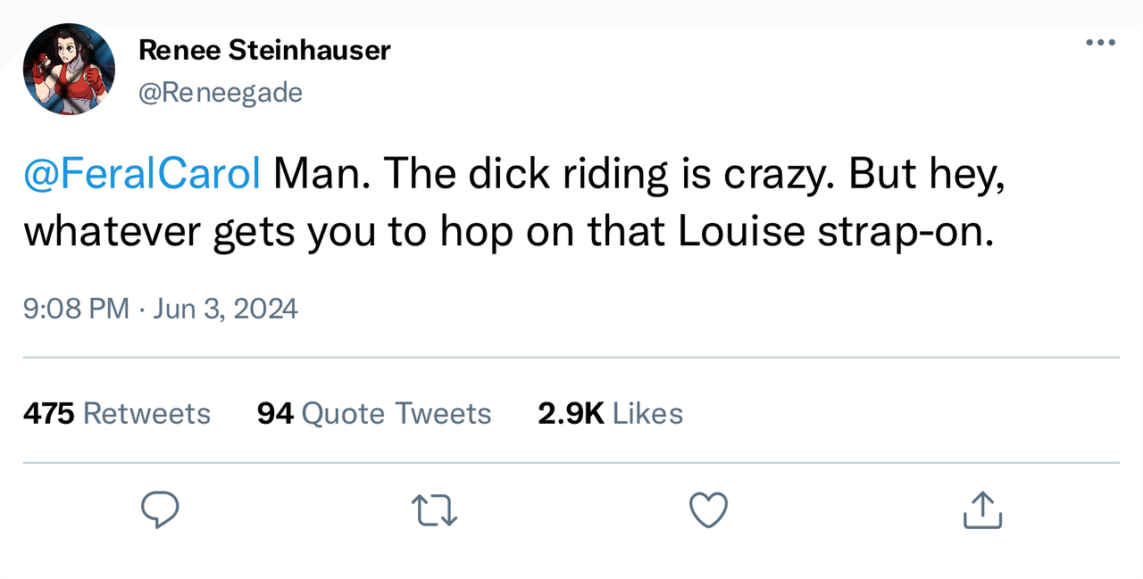The width and height of the screenshot is (1143, 579).
Task: Click the 2.9K like count number
Action: tap(571, 414)
